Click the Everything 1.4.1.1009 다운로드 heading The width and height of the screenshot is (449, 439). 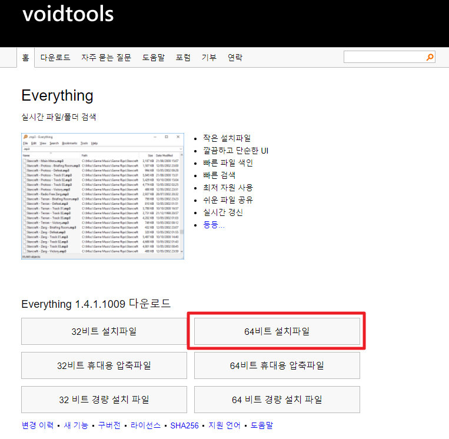coord(96,304)
